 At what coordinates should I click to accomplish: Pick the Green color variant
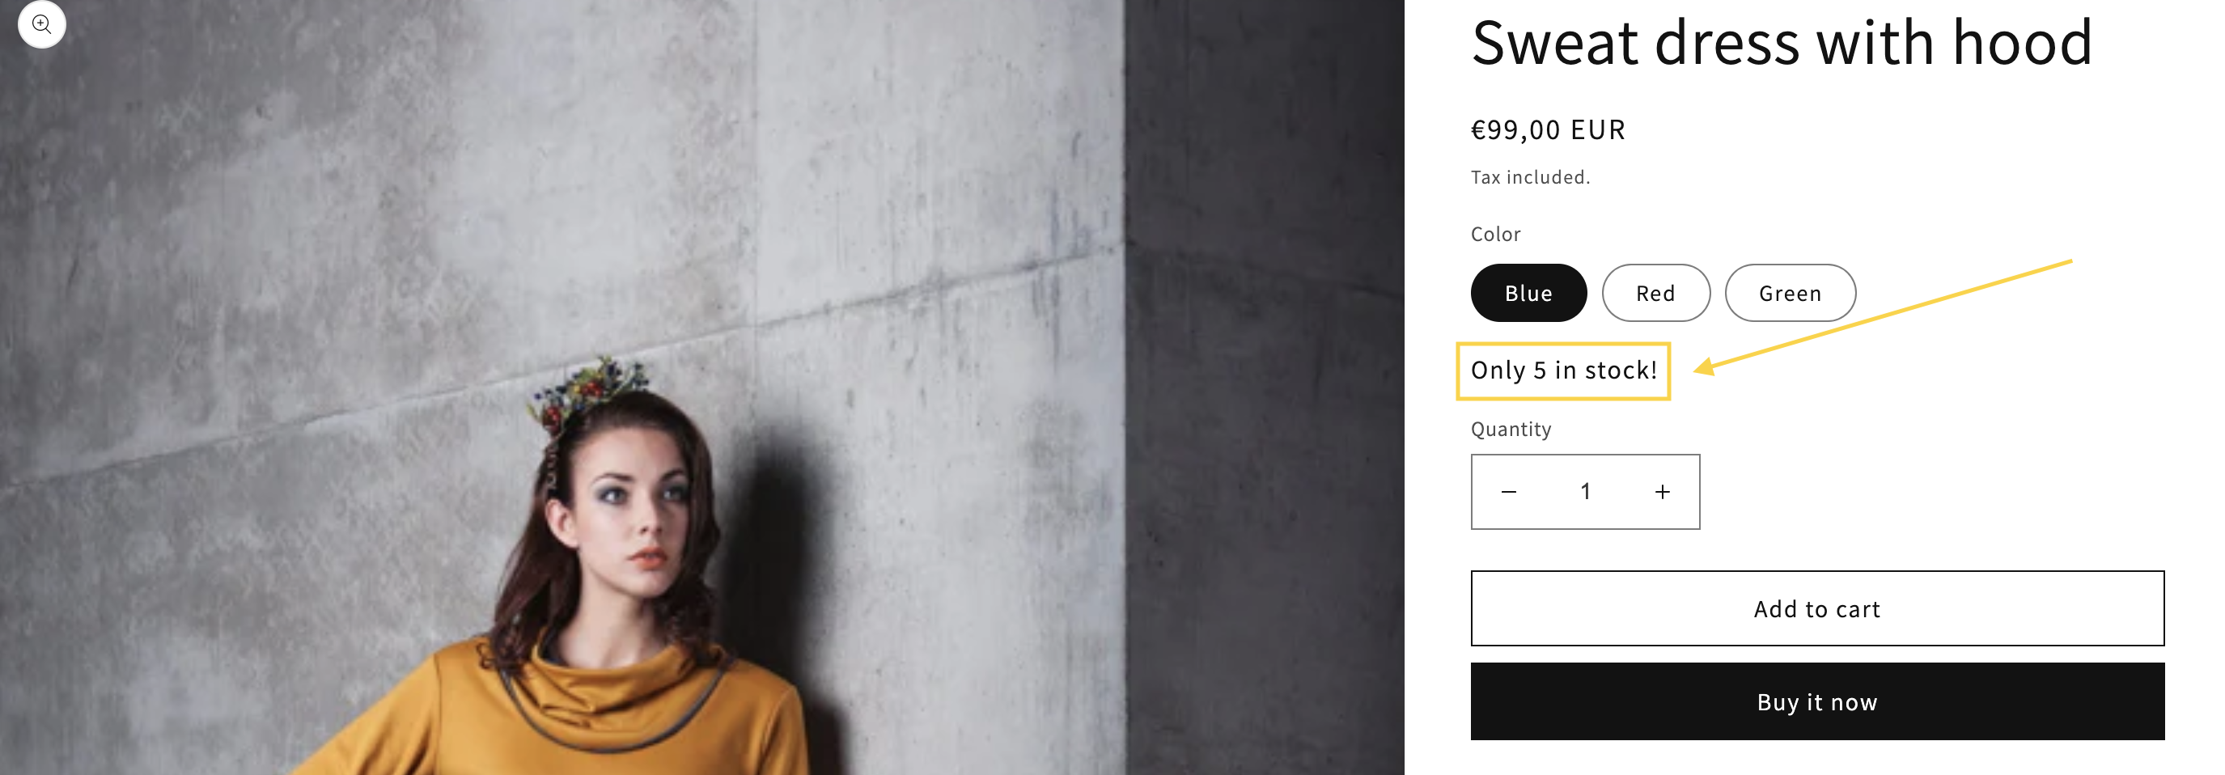pos(1790,293)
